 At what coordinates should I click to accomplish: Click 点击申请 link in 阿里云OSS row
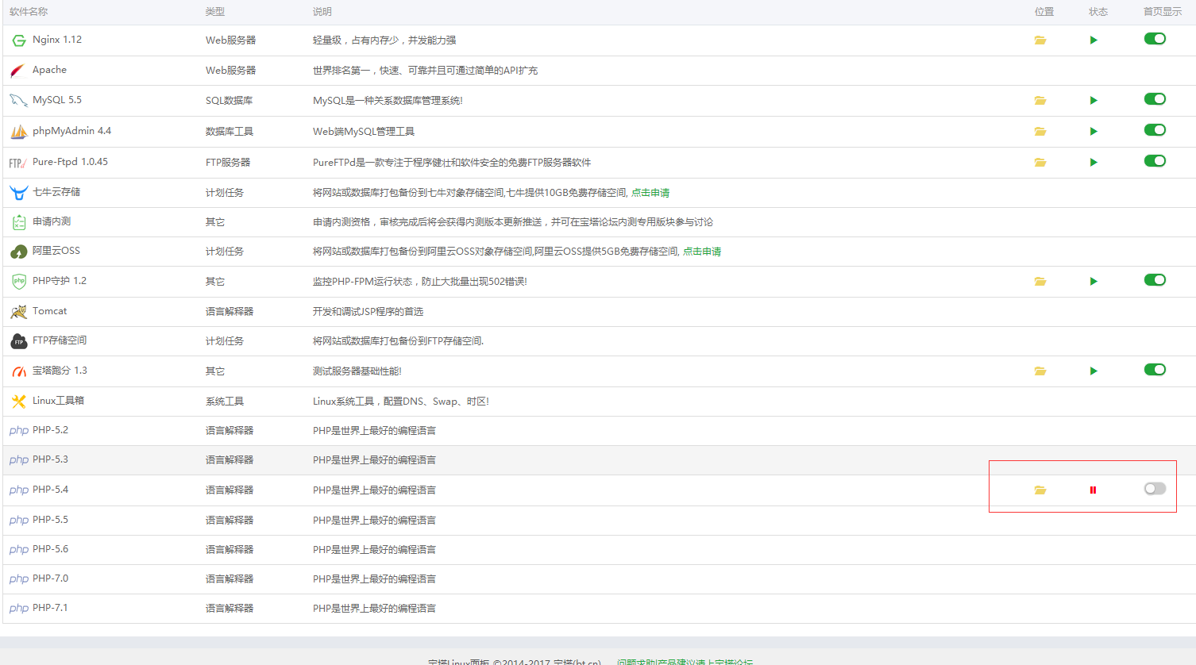[x=702, y=252]
